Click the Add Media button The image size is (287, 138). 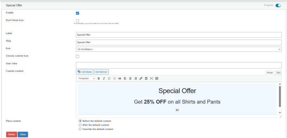point(85,72)
